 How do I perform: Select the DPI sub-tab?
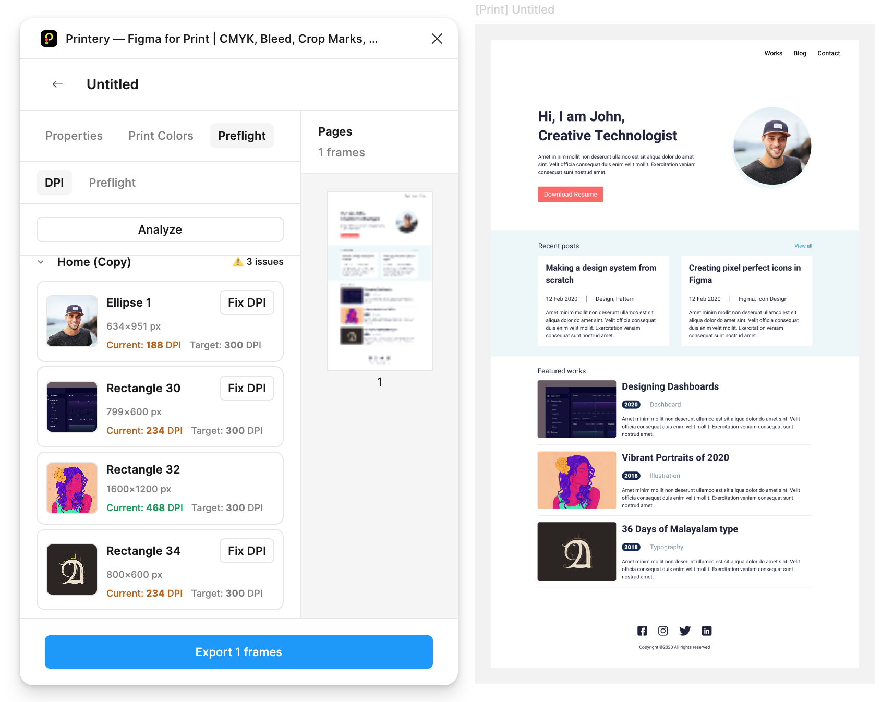click(x=54, y=183)
